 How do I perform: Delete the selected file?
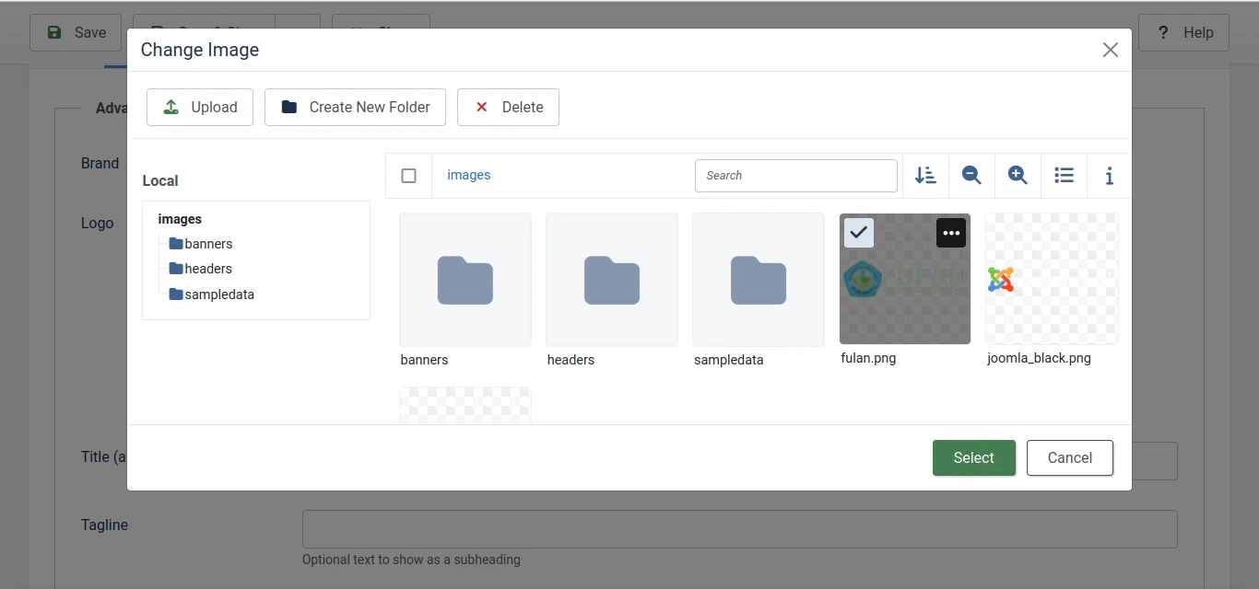coord(508,107)
